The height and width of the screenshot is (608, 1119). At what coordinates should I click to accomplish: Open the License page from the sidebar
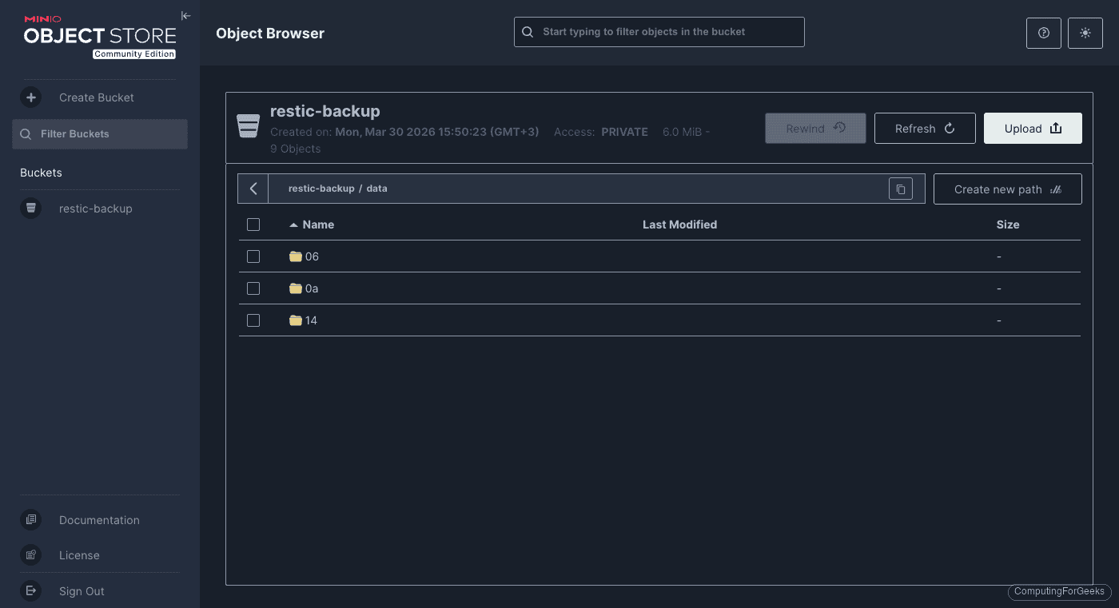click(30, 554)
